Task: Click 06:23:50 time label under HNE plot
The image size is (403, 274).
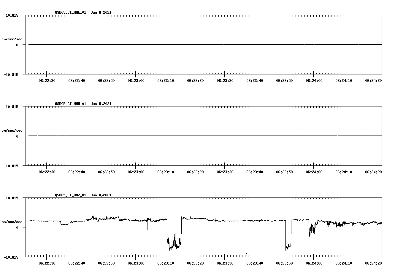Action: coord(284,81)
